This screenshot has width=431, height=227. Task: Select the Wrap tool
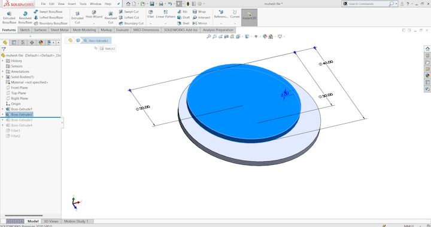click(x=199, y=11)
